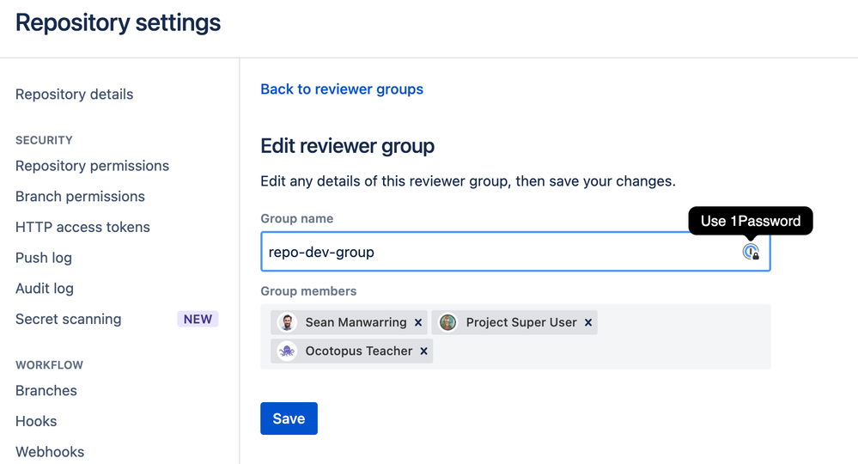The image size is (858, 464).
Task: Open HTTP access tokens settings
Action: (x=82, y=228)
